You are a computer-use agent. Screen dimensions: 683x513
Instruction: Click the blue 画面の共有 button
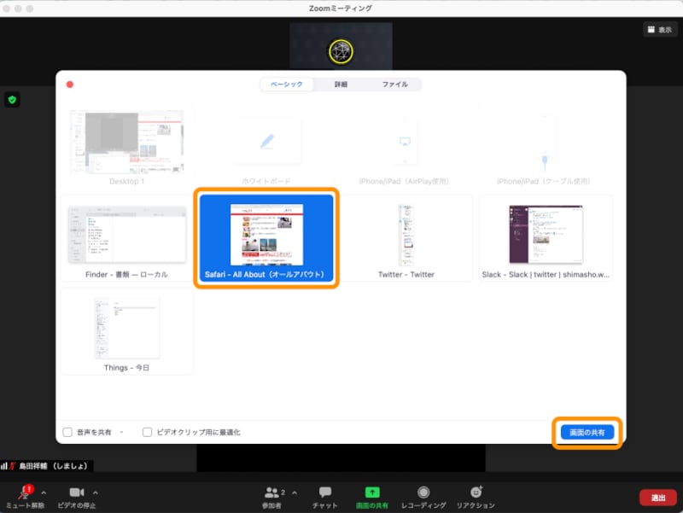[587, 433]
